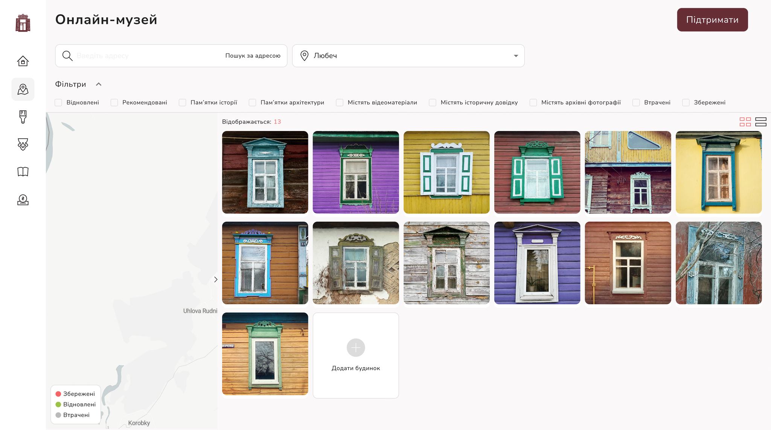
Task: Click the museum logo icon
Action: [23, 23]
